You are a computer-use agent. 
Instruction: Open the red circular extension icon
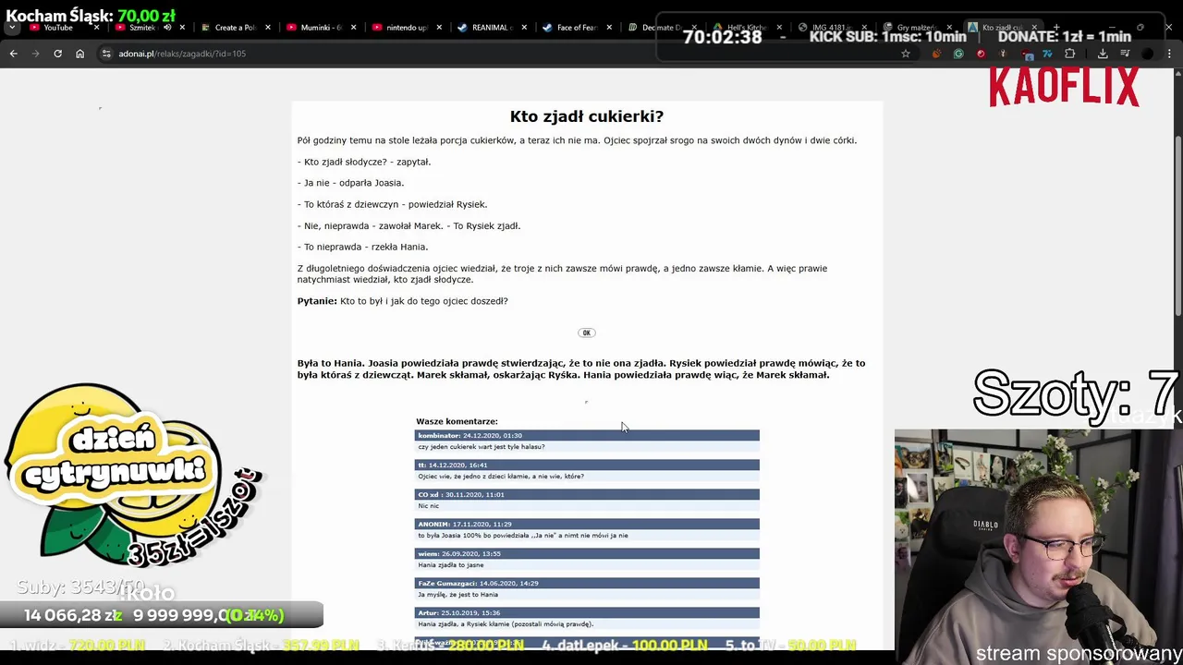pyautogui.click(x=981, y=54)
